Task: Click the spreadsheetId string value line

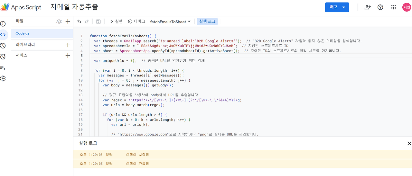Action: [191, 46]
